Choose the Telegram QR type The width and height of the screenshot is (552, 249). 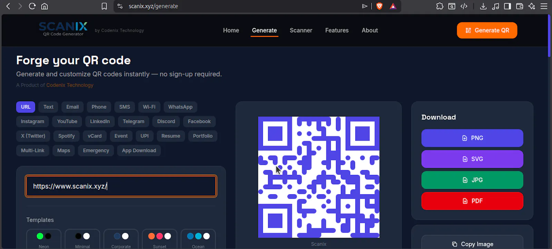tap(134, 122)
